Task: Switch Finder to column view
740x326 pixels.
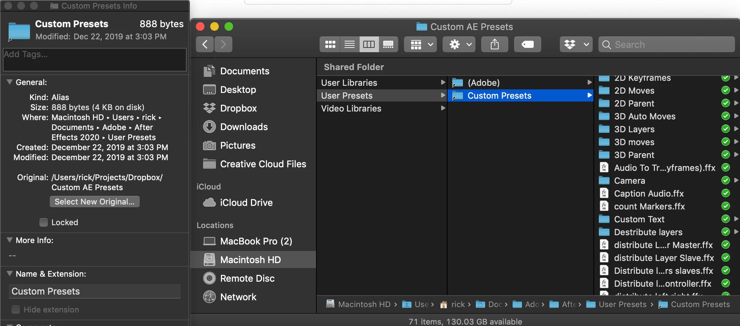Action: click(x=369, y=44)
